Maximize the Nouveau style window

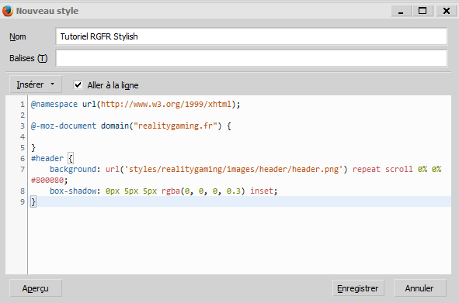click(422, 11)
